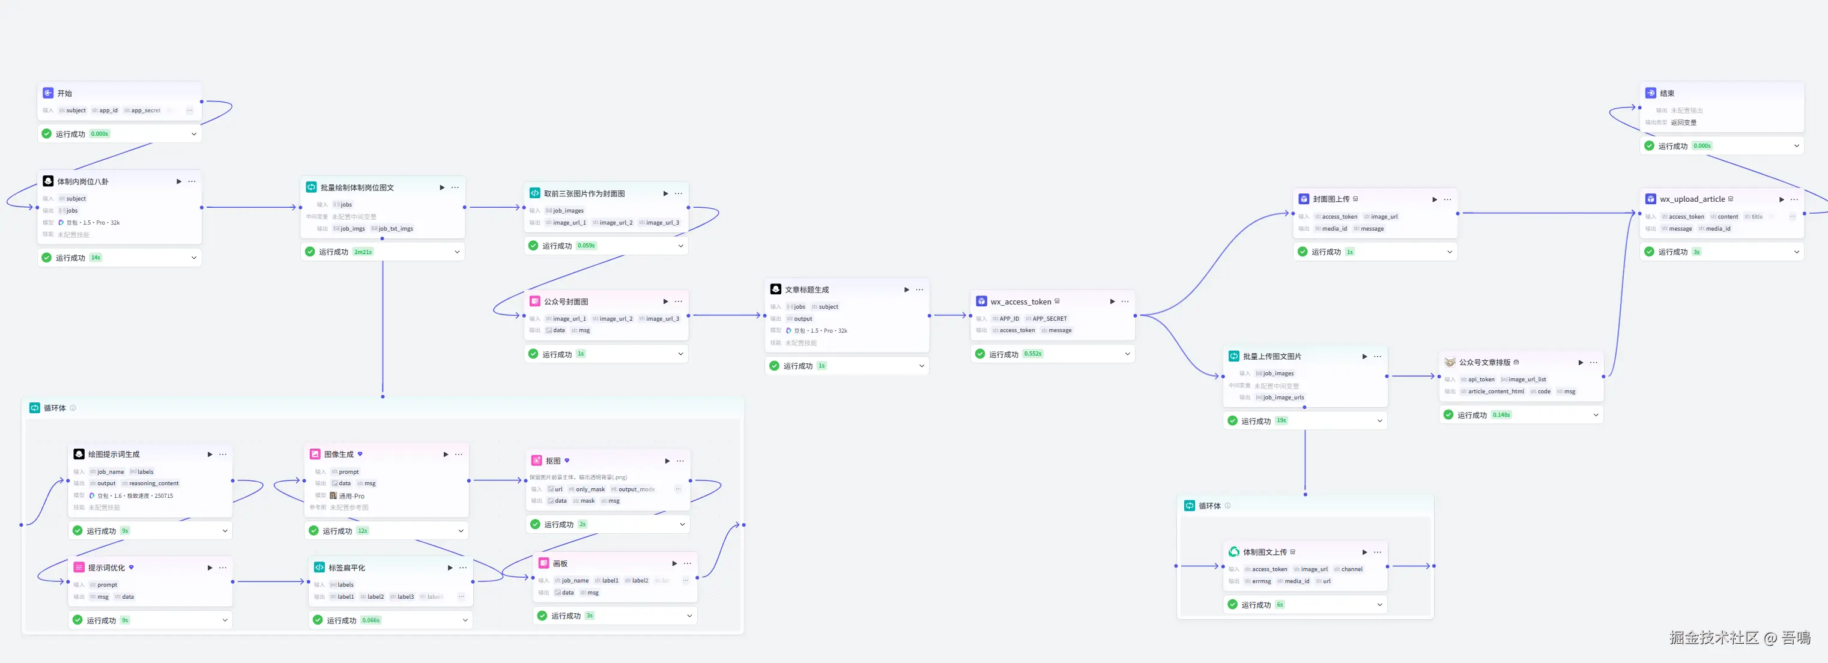Image resolution: width=1828 pixels, height=663 pixels.
Task: Click the 体制图文上传 node title
Action: pos(1265,552)
